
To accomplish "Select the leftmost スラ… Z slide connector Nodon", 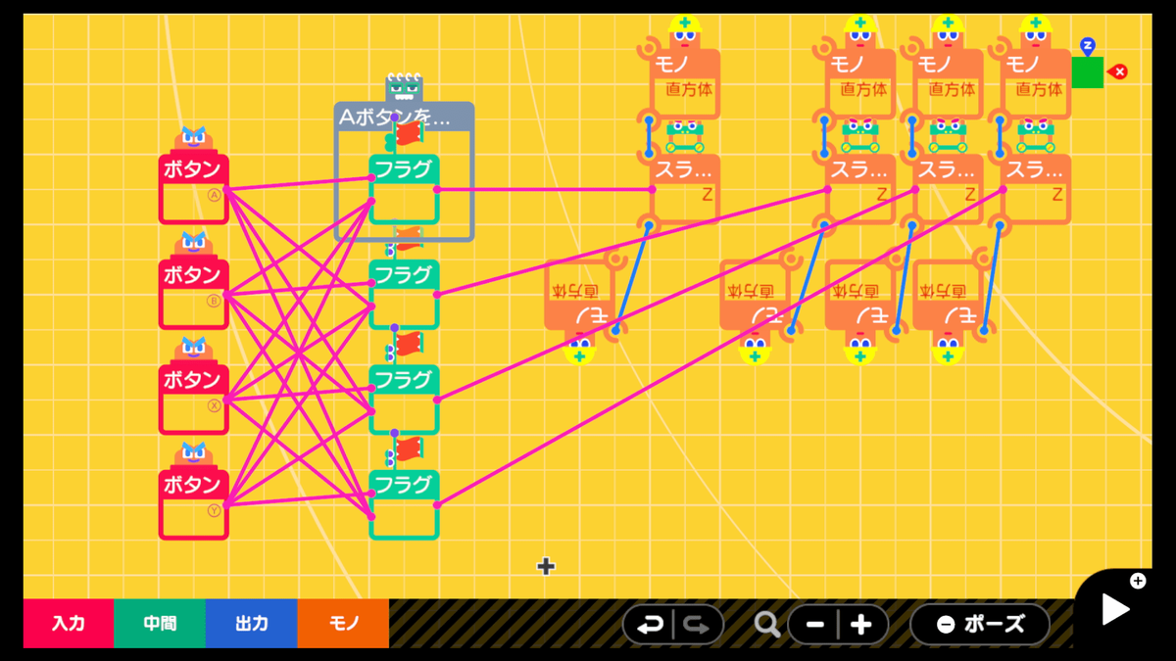I will pos(685,189).
